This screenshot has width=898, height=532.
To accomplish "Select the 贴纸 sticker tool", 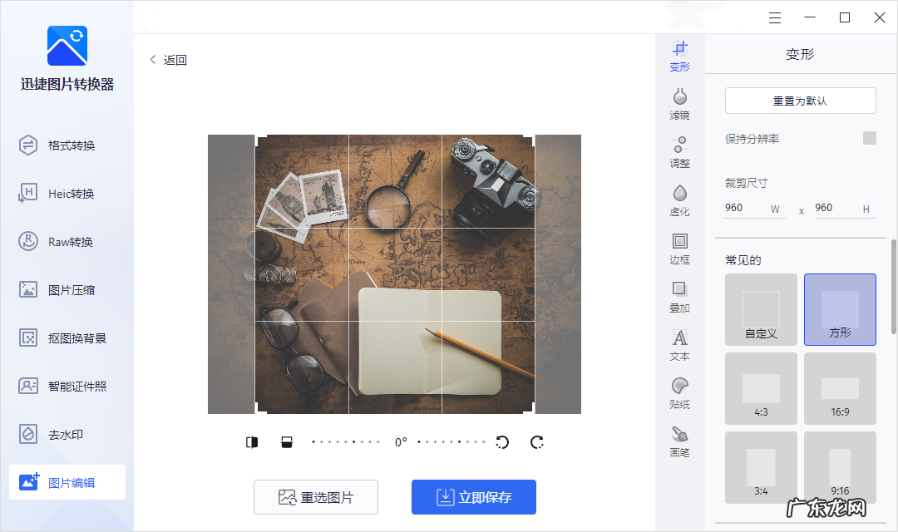I will click(679, 392).
